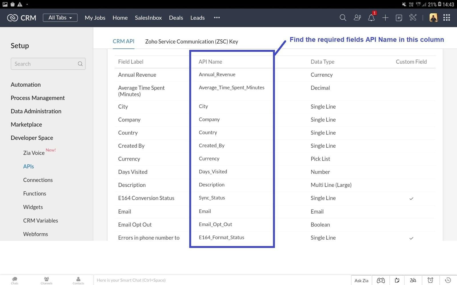Open CRM Variables page
Viewport: 457px width, 285px height.
click(x=41, y=221)
